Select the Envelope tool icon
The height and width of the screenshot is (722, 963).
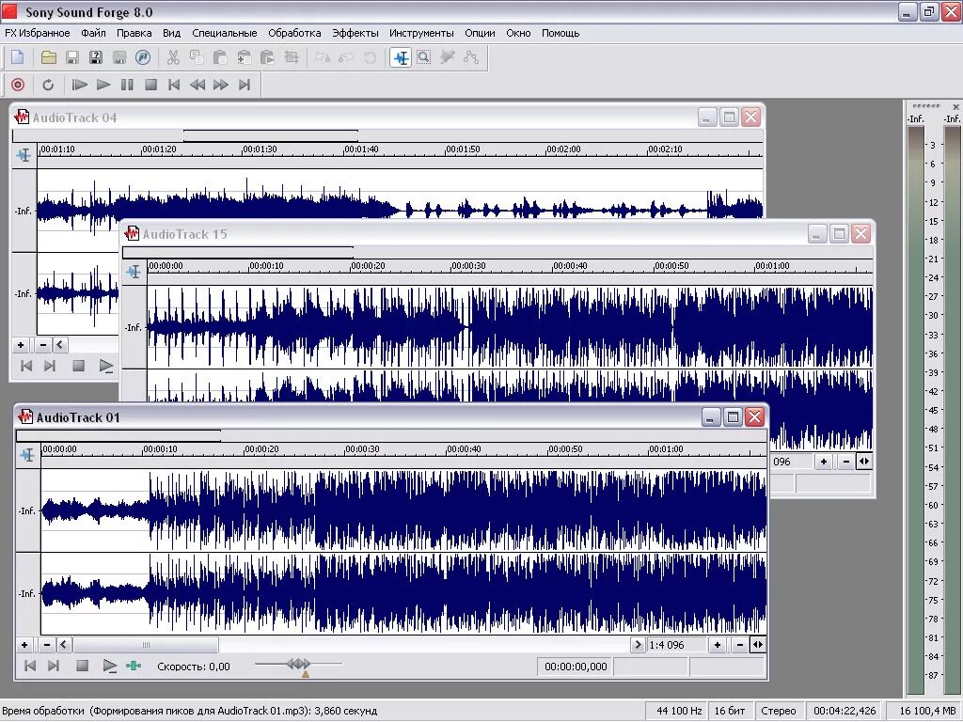click(x=471, y=57)
